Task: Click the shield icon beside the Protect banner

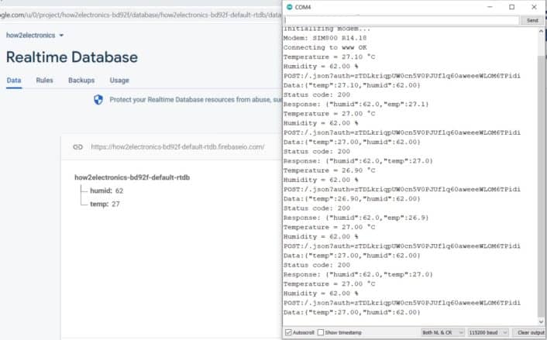Action: click(98, 100)
